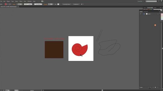Open the Style dropdown arrow

pos(60,4)
